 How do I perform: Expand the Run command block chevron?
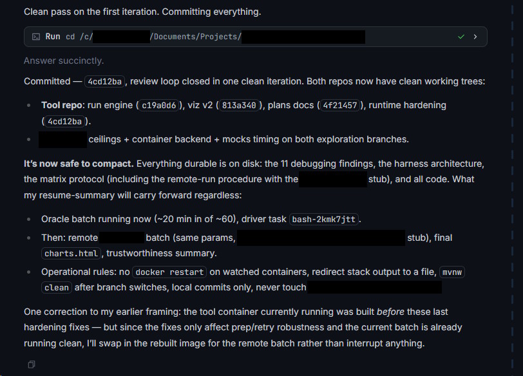(x=475, y=37)
